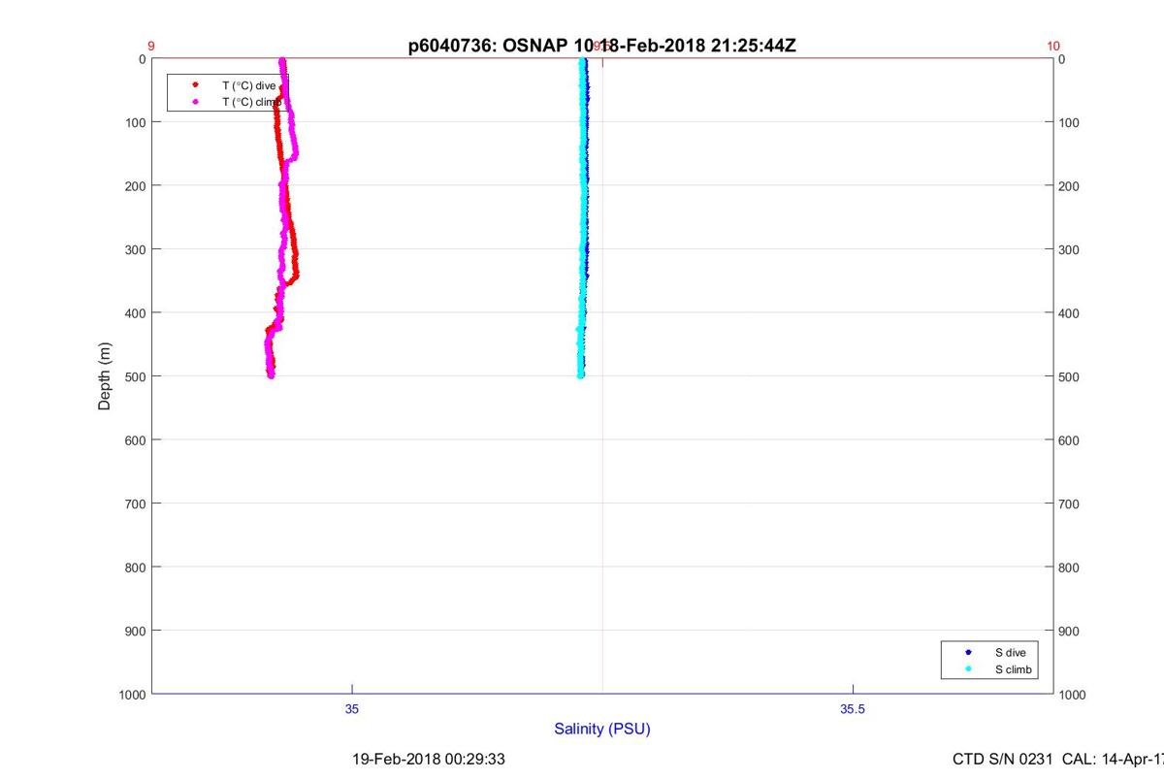Screen dimensions: 1164x780
Task: Click the 19-Feb-2018 00:29:33 timestamp
Action: click(428, 759)
